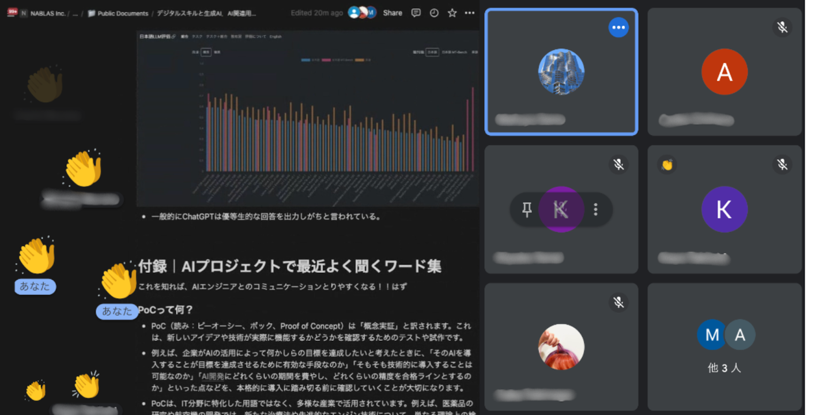The image size is (830, 415).
Task: Click the clap reaction badge on indigo K tile
Action: 667,165
